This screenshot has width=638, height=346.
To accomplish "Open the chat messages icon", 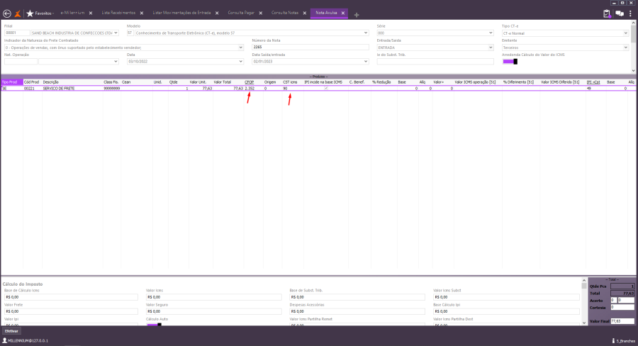I will coord(620,13).
